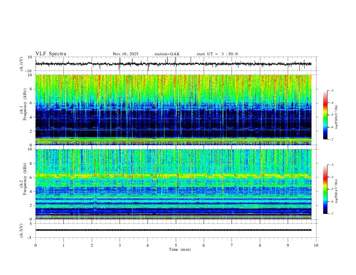
Task: Click the ch.1 "log(PSD)(V²/Hz)" colorbar caption
Action: pos(337,117)
